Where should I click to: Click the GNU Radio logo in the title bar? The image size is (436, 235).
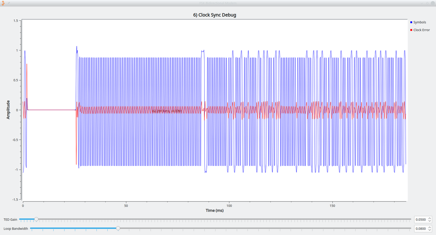[x=3, y=3]
